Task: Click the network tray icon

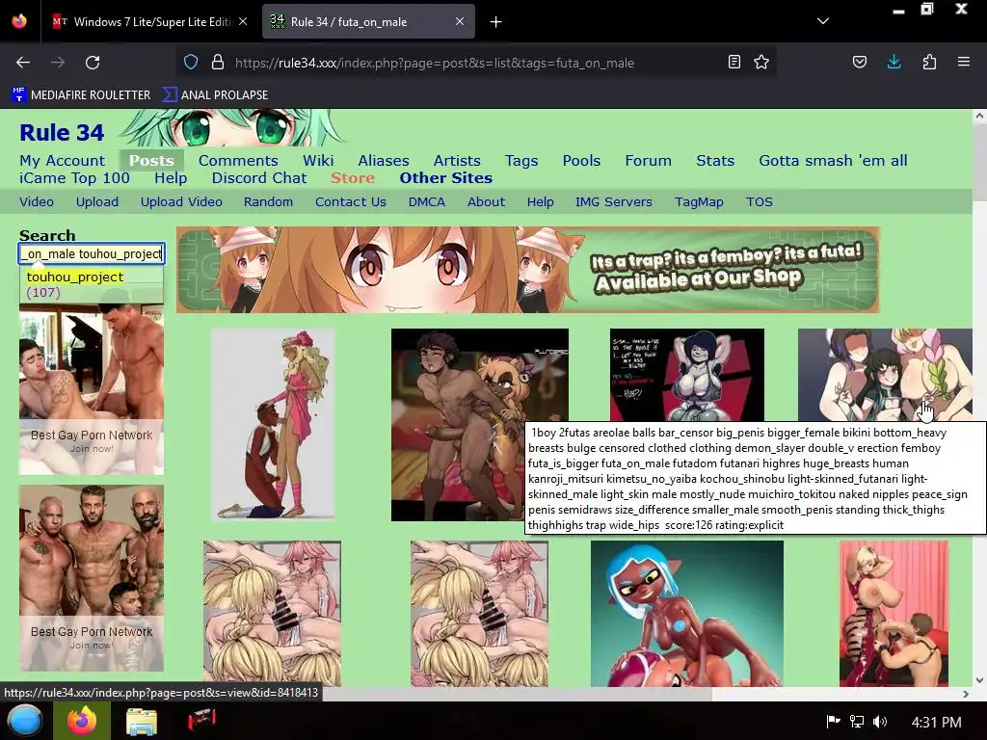Action: coord(856,721)
